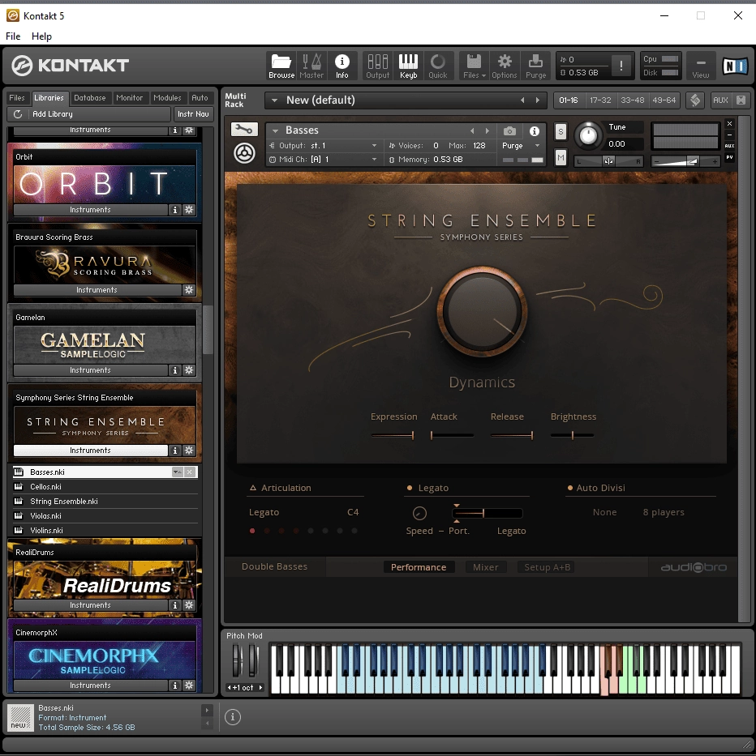This screenshot has width=756, height=756.
Task: Switch to the Database tab
Action: point(89,98)
